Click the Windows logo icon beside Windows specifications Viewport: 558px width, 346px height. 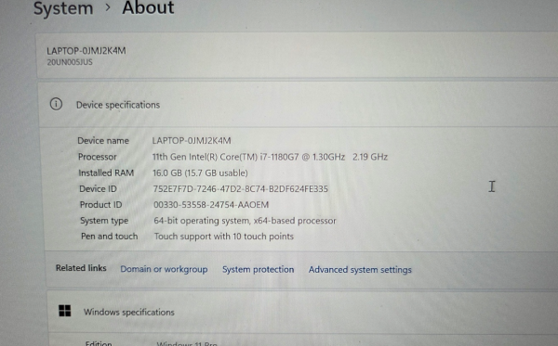click(x=65, y=311)
